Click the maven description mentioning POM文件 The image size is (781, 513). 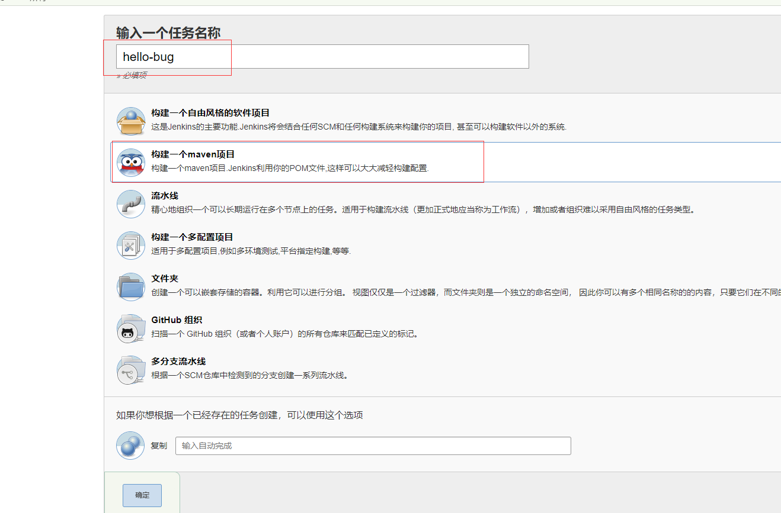(x=290, y=168)
